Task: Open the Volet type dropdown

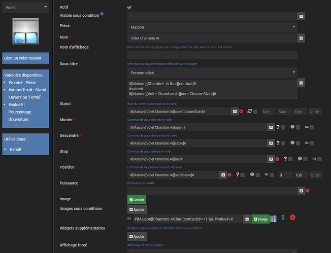Action: 25,8
